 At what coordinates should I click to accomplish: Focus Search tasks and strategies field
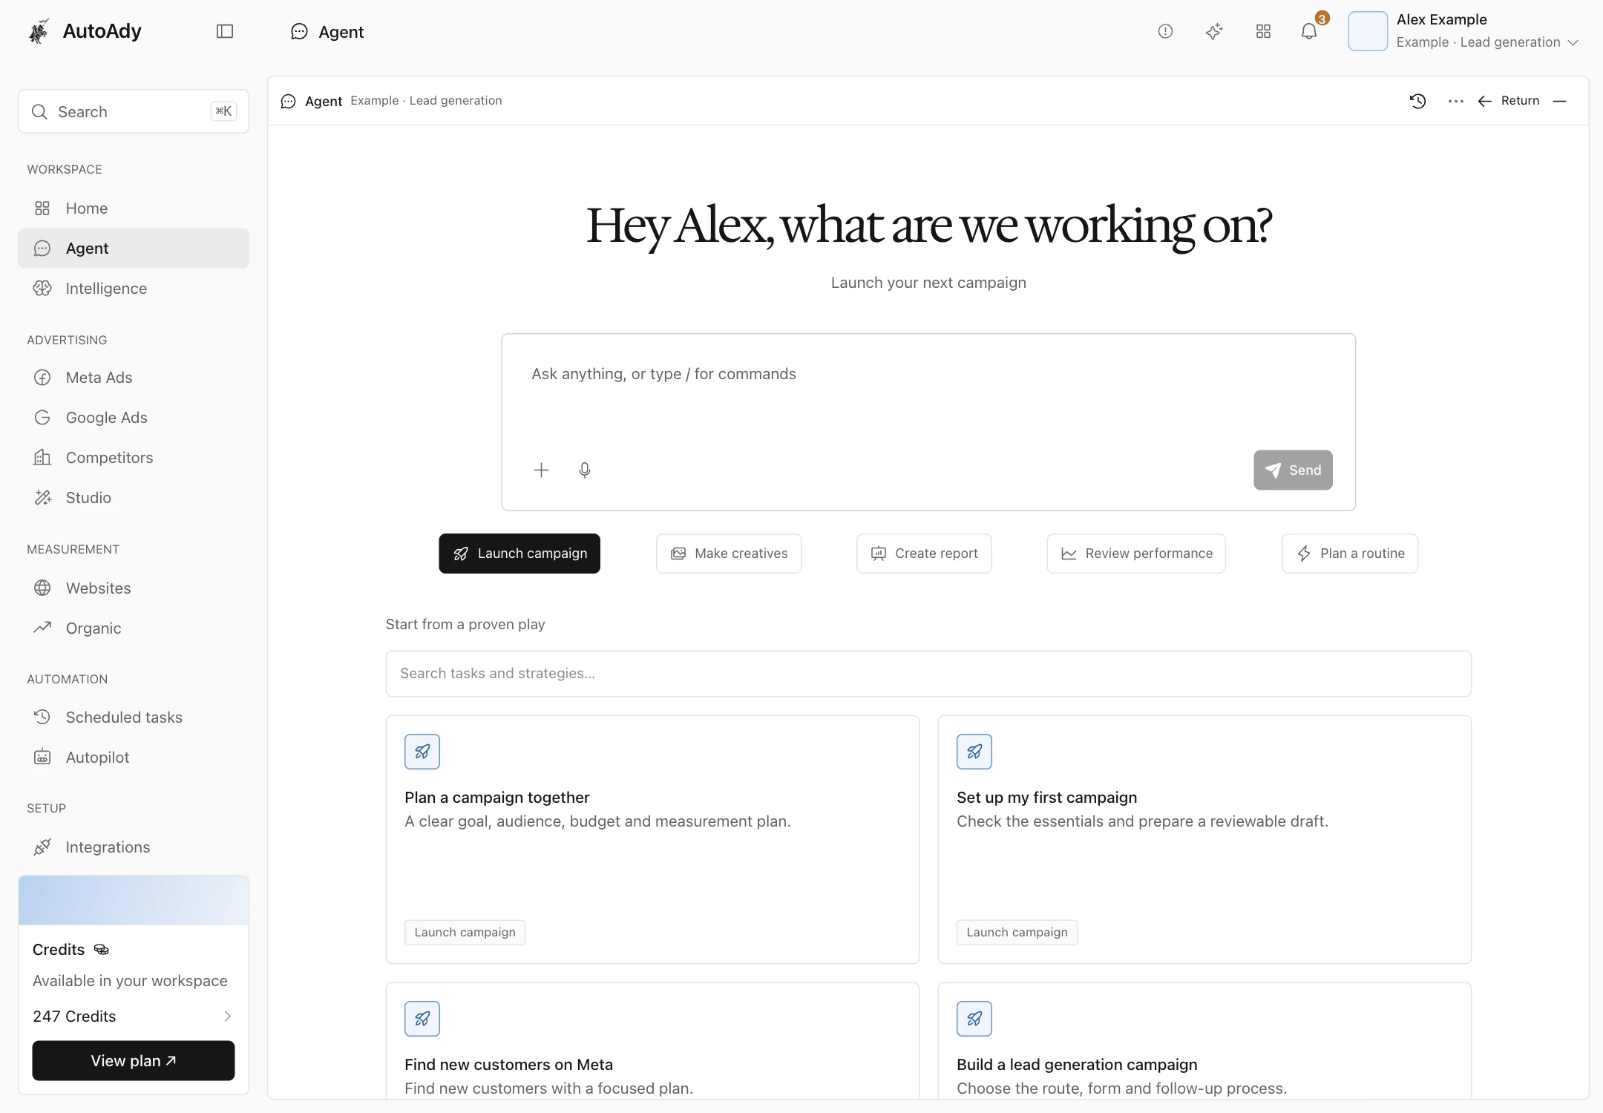(928, 674)
